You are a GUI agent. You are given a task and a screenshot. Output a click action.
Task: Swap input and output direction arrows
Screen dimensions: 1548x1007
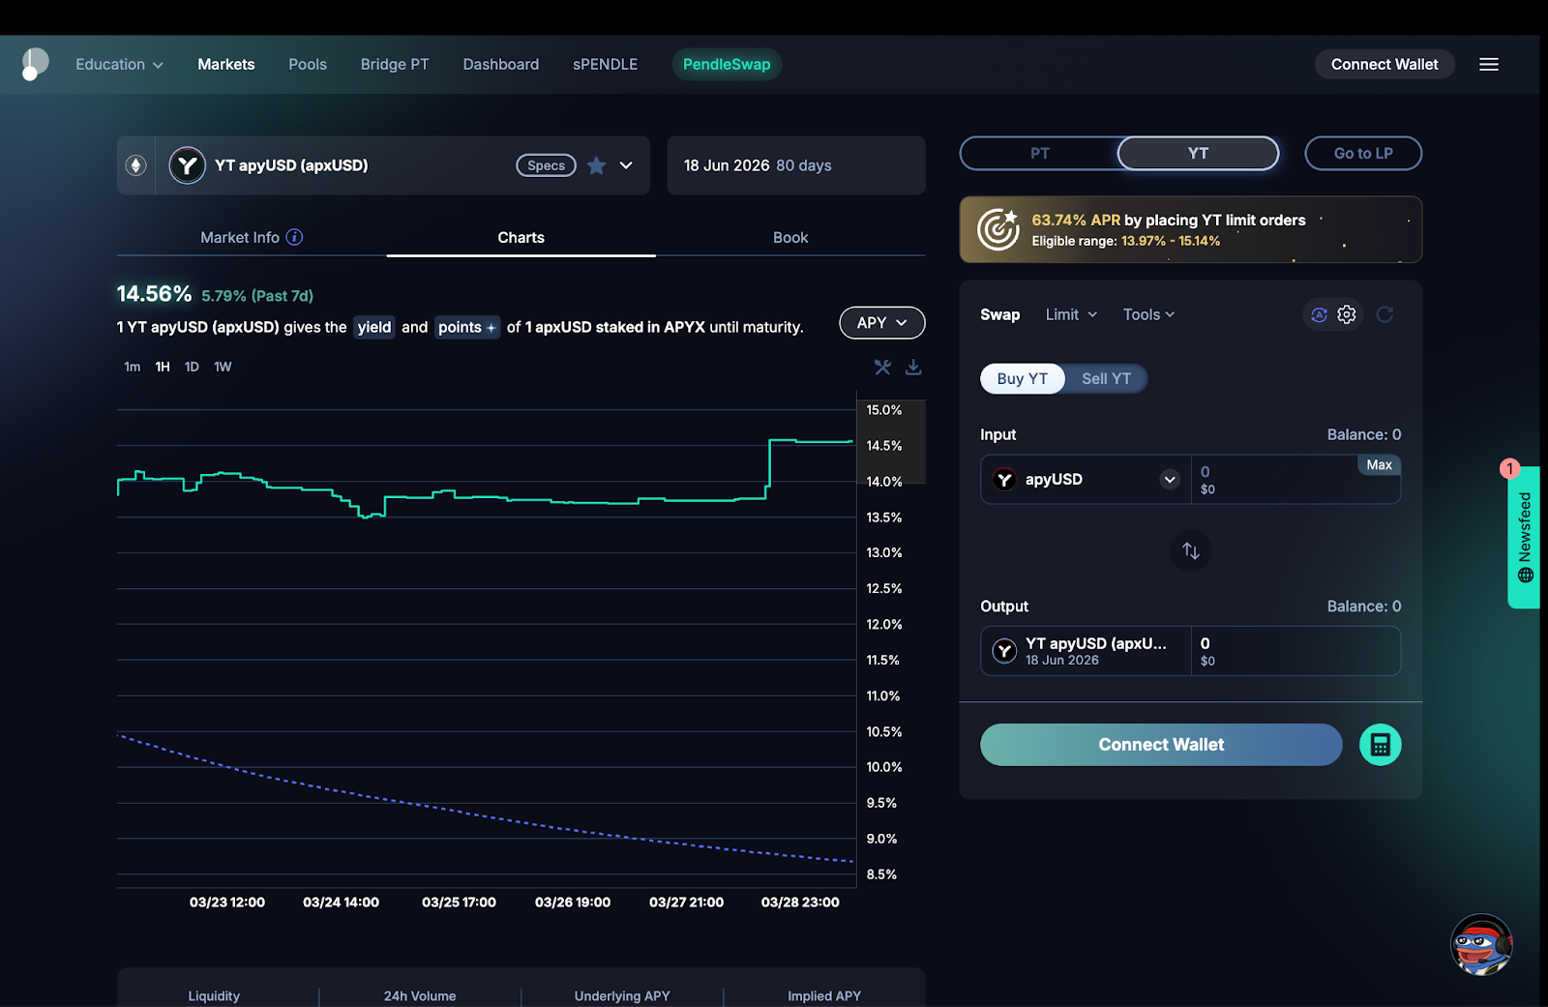pos(1191,550)
